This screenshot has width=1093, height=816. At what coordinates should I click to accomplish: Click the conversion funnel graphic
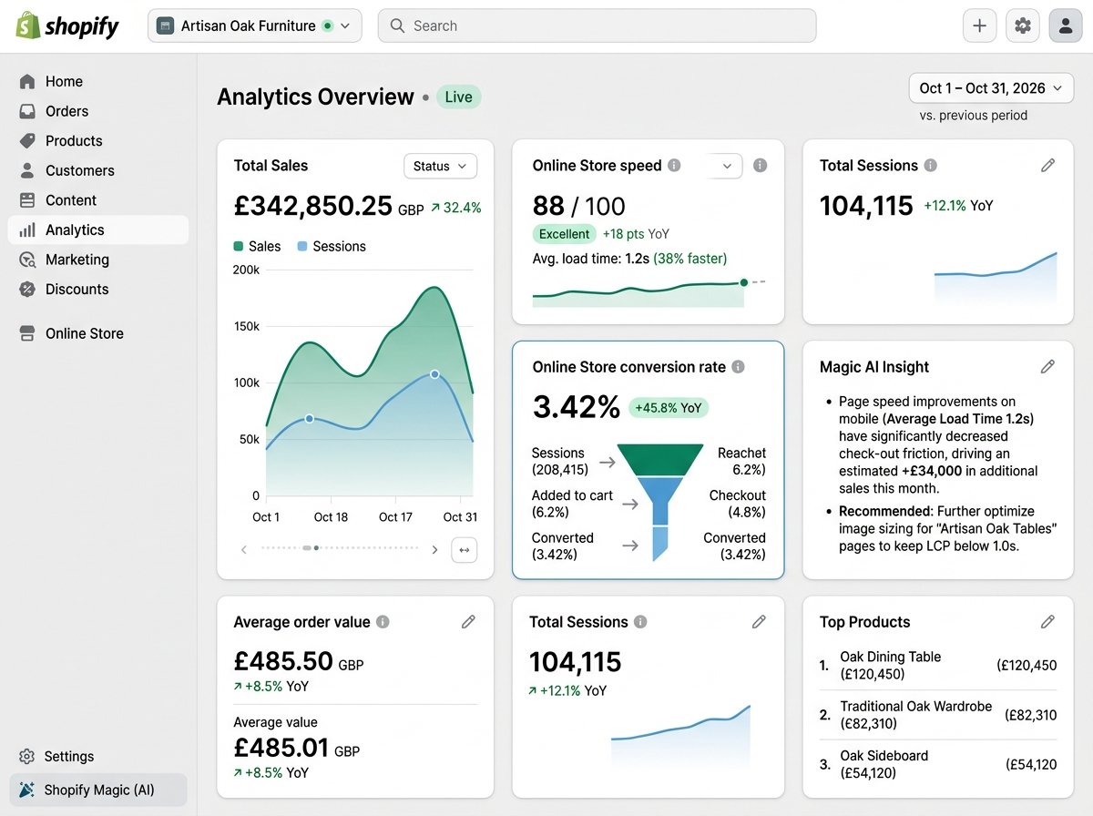pos(660,502)
